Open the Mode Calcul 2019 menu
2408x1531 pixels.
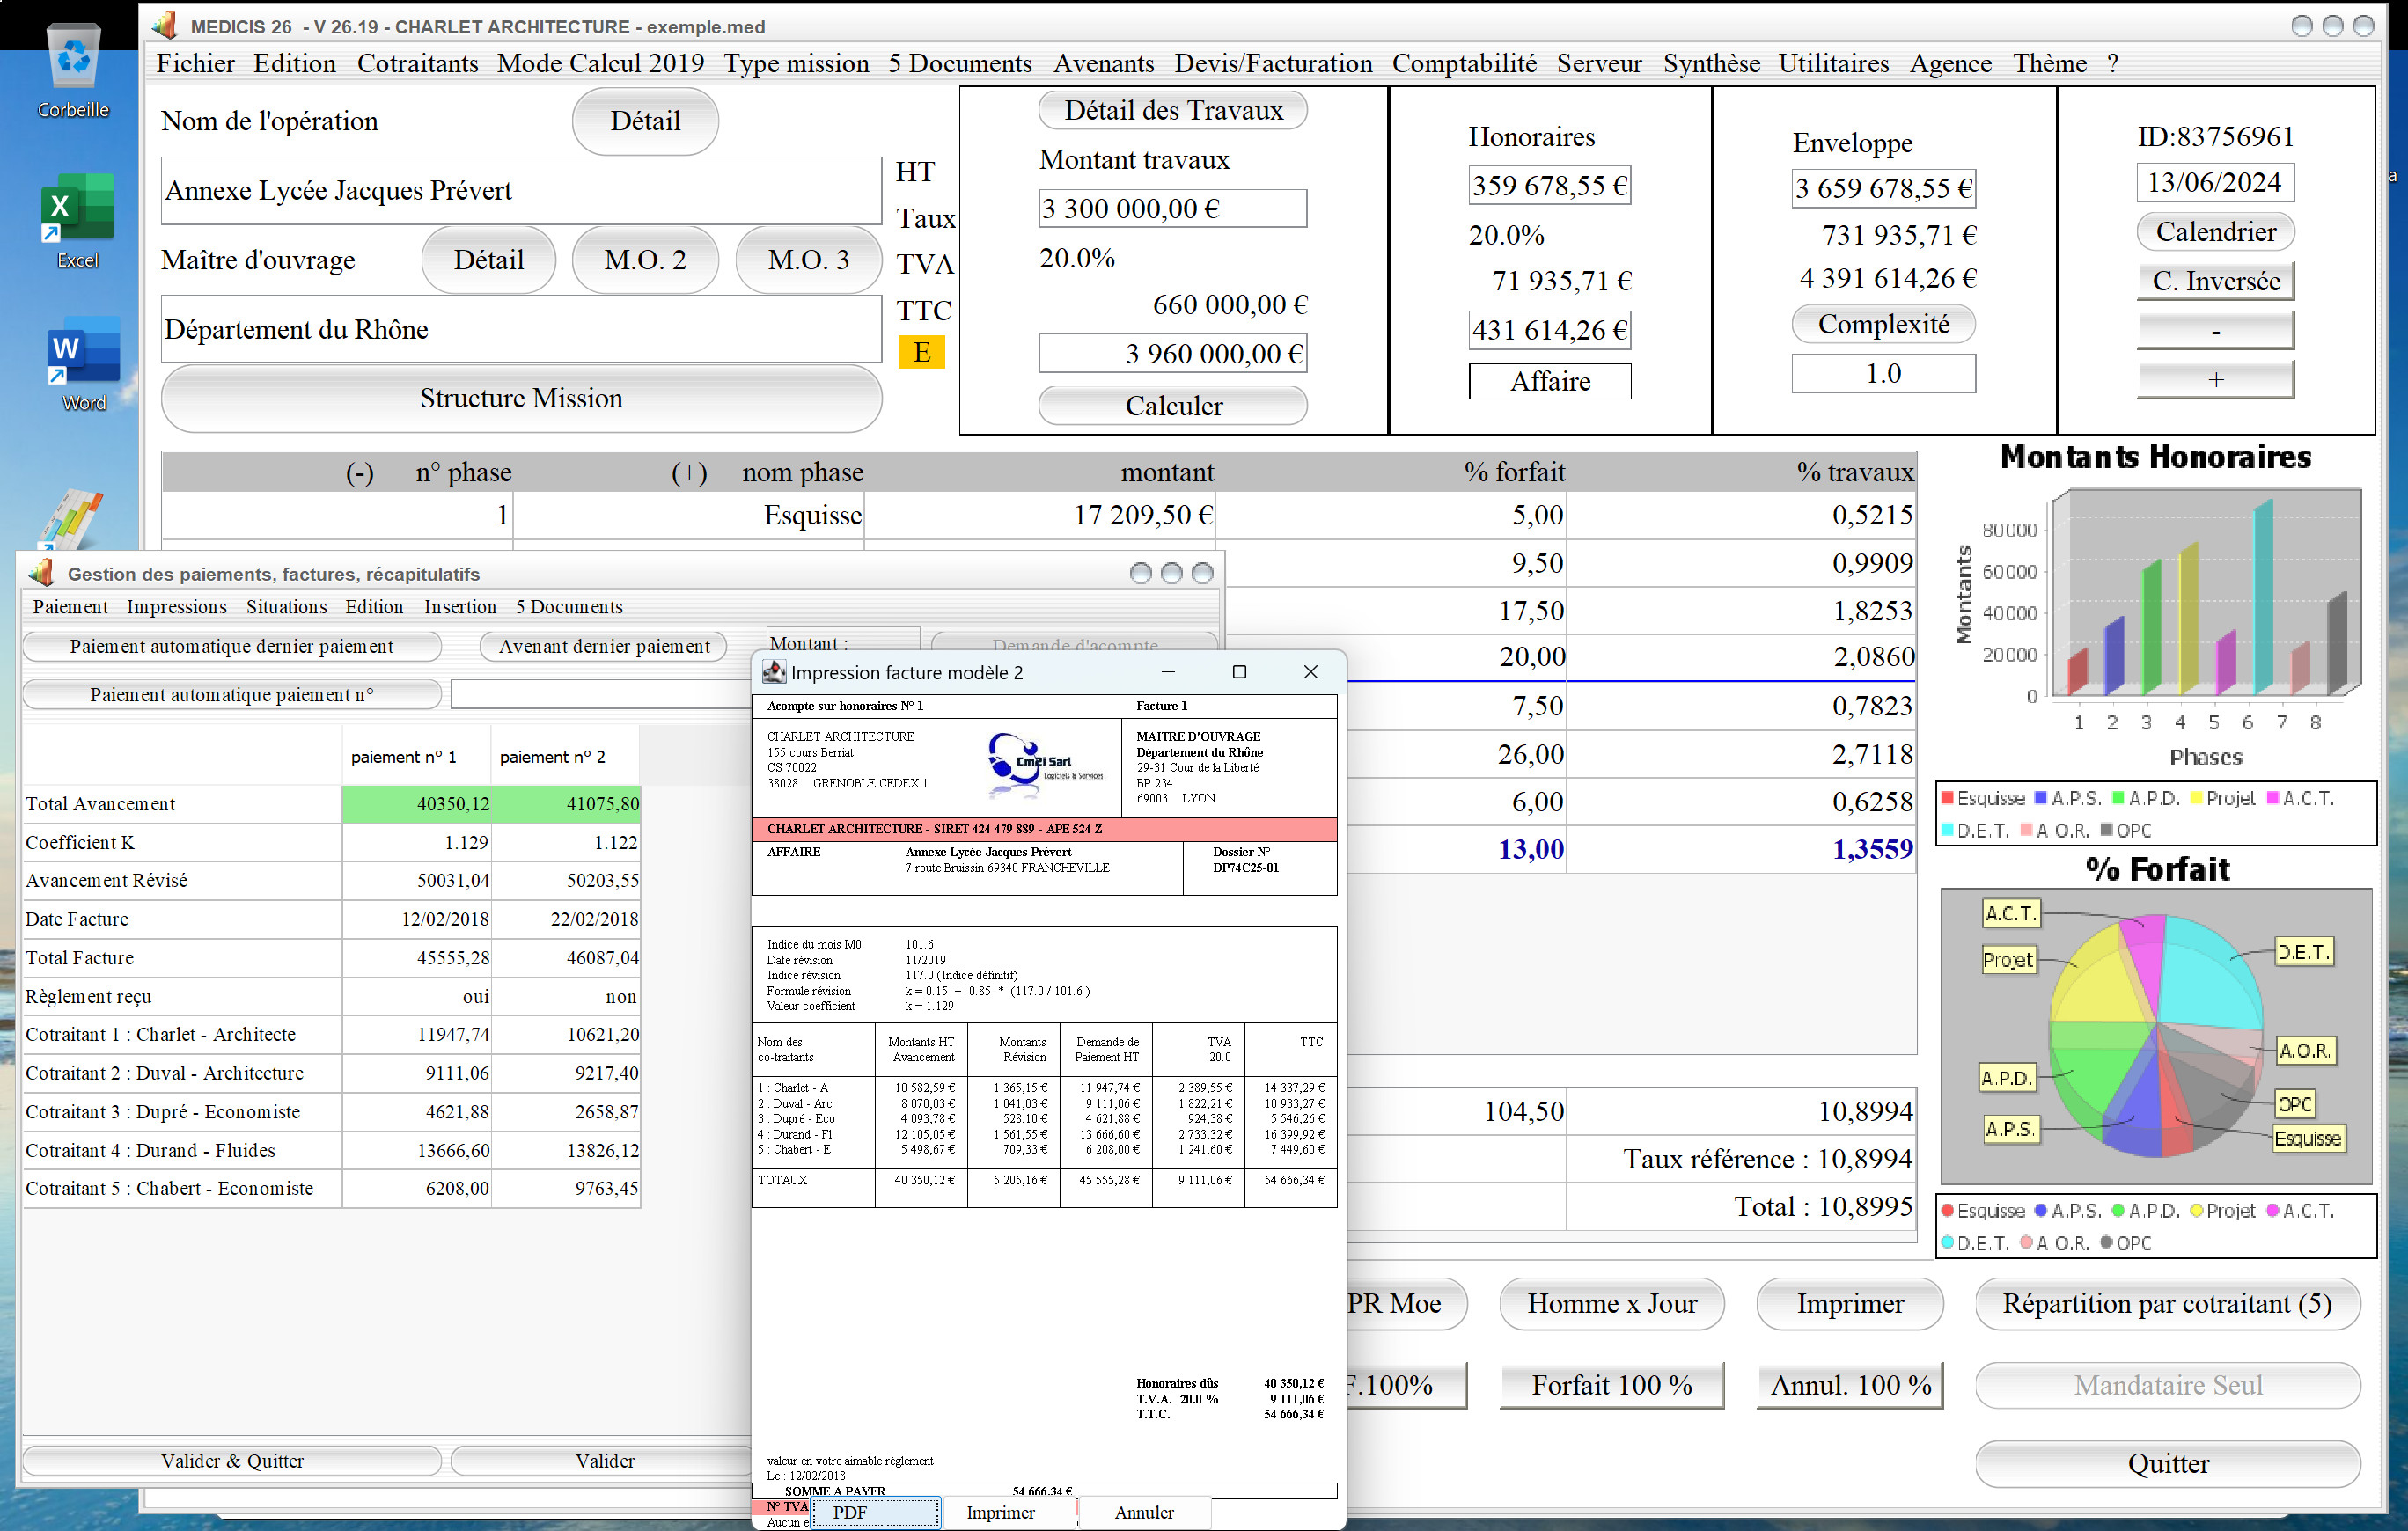(x=600, y=63)
